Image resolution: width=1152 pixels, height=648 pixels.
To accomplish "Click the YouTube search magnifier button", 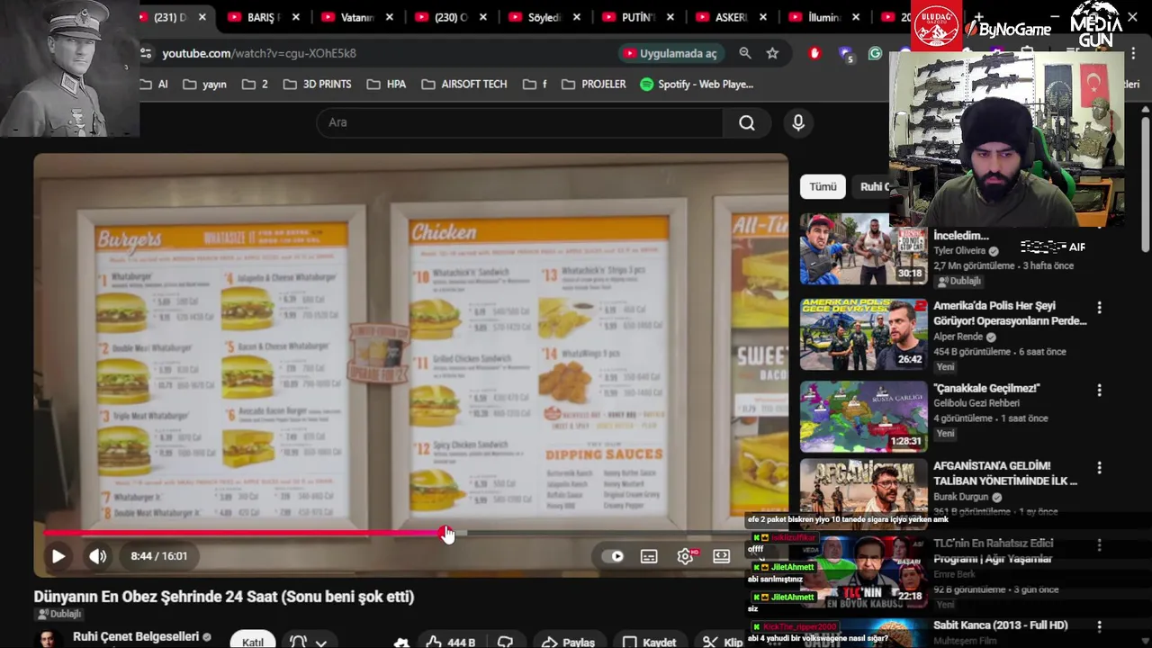I will click(x=747, y=122).
